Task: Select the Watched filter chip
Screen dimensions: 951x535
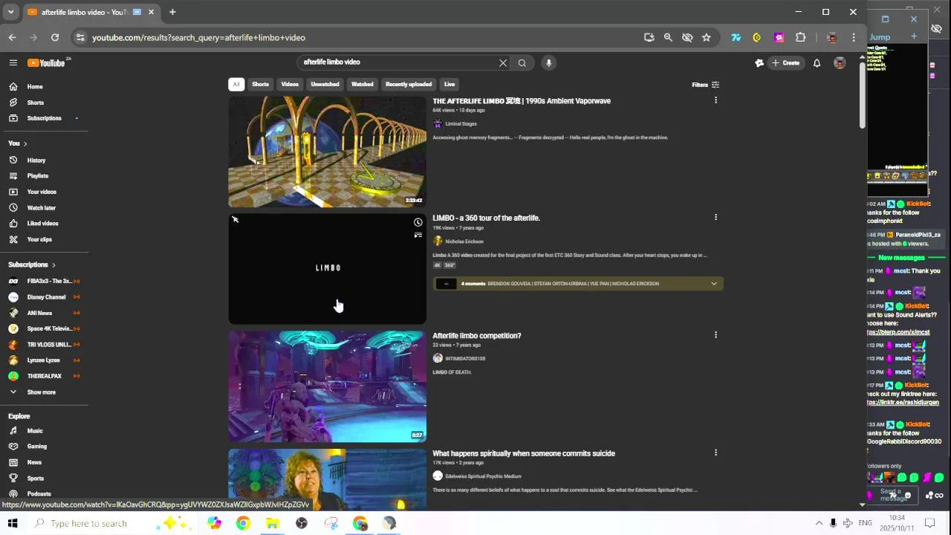Action: (x=363, y=85)
